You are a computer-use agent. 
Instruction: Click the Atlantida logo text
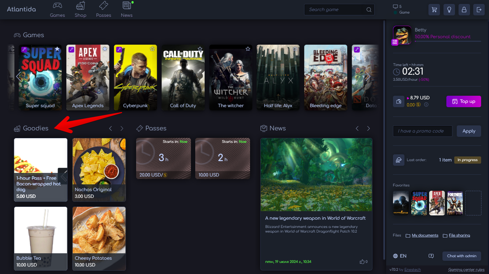[x=21, y=9]
